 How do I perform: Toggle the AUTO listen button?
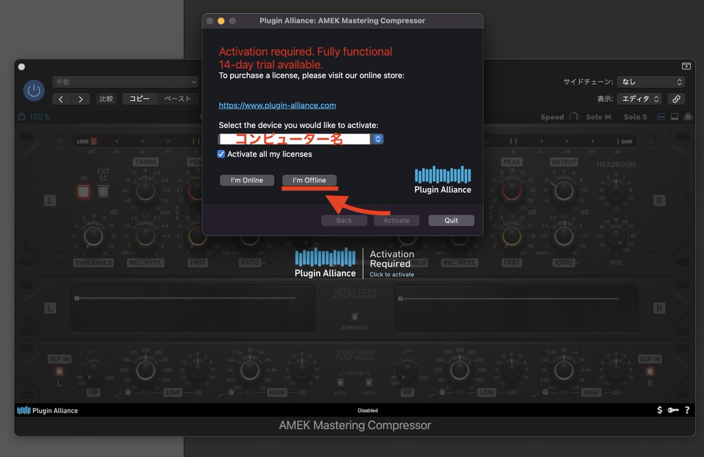click(341, 383)
